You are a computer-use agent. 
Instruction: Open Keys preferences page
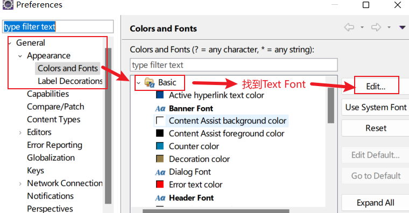click(x=36, y=171)
